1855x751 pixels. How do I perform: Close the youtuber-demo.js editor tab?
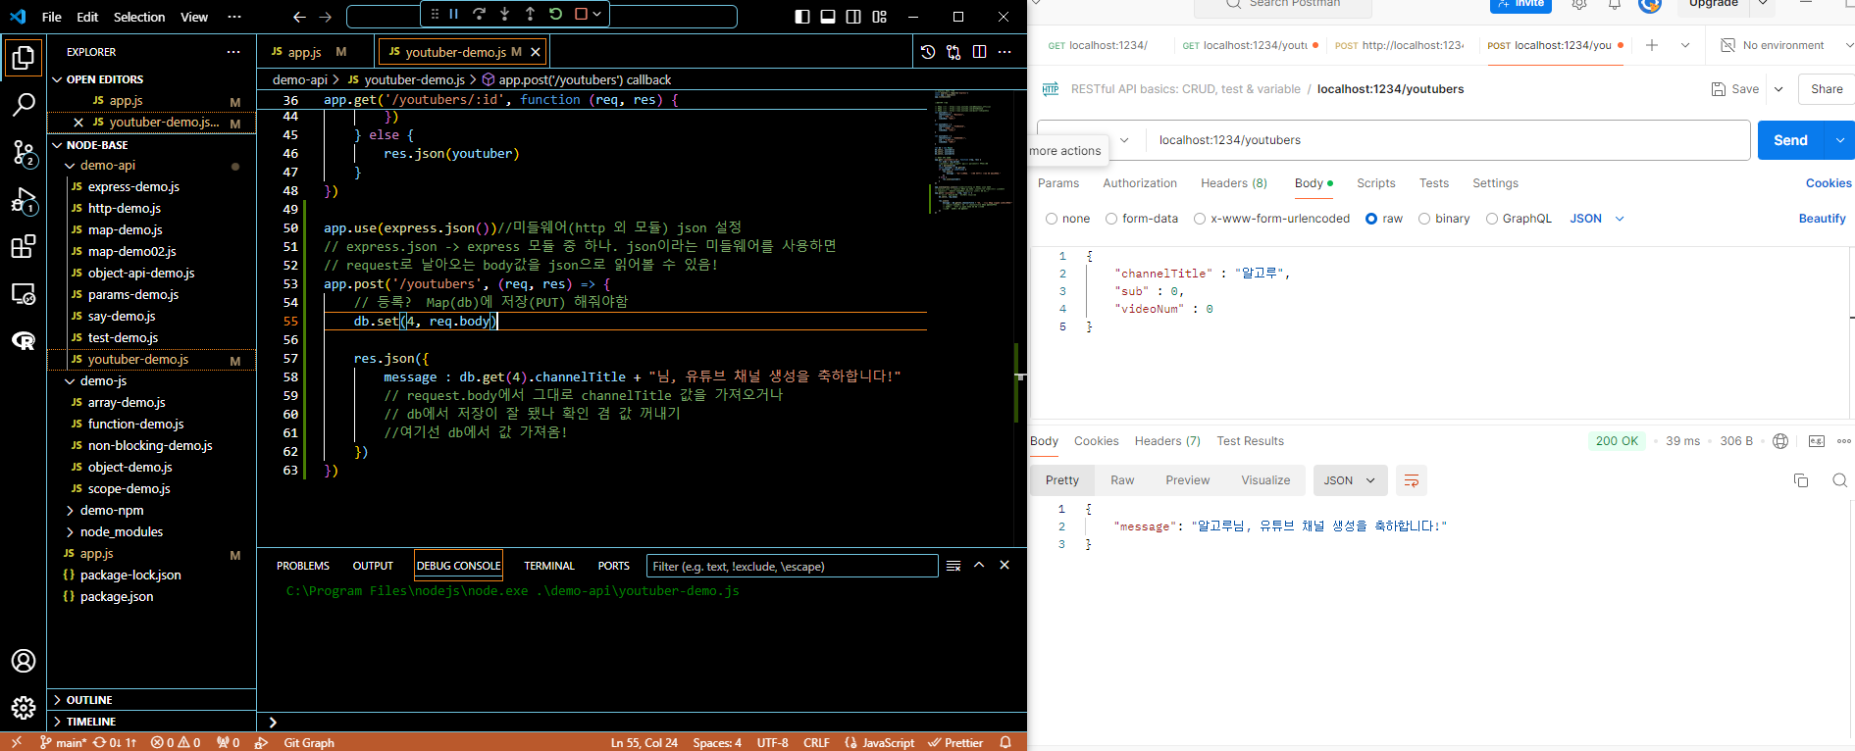point(535,52)
